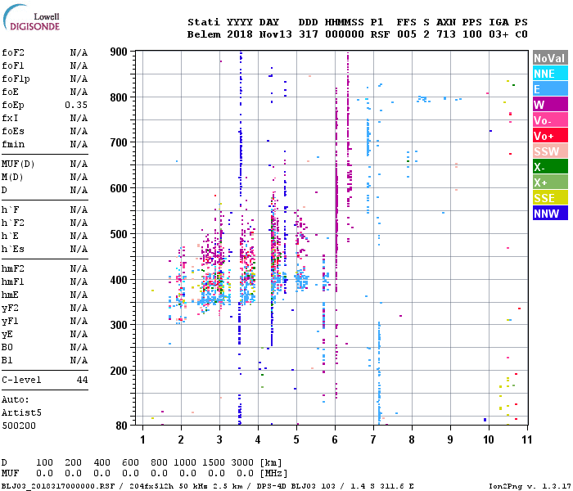Select the SSW salmon legend swatch
The width and height of the screenshot is (573, 491).
coord(550,151)
